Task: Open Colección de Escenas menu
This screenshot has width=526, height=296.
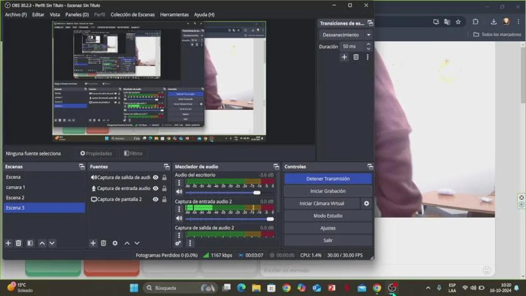Action: (x=133, y=14)
